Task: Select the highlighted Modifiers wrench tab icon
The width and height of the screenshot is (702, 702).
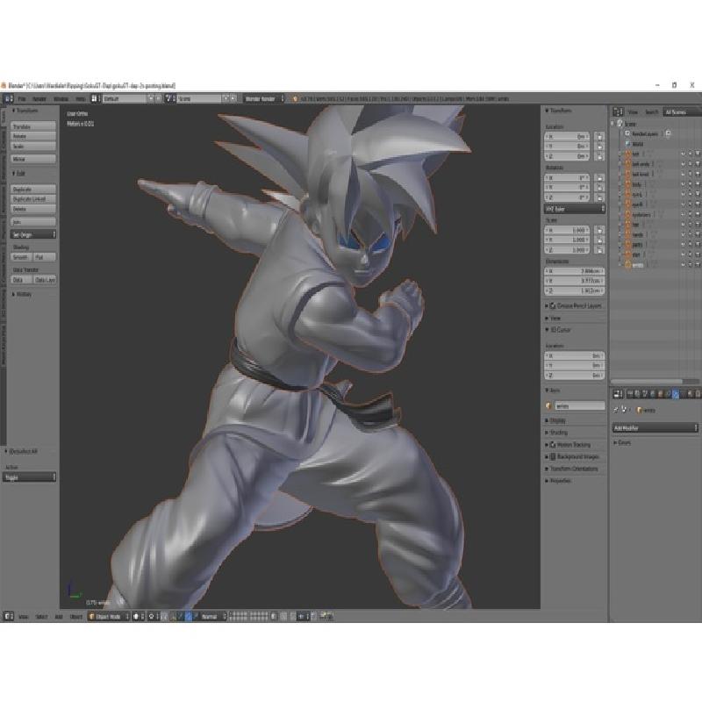Action: click(x=676, y=394)
